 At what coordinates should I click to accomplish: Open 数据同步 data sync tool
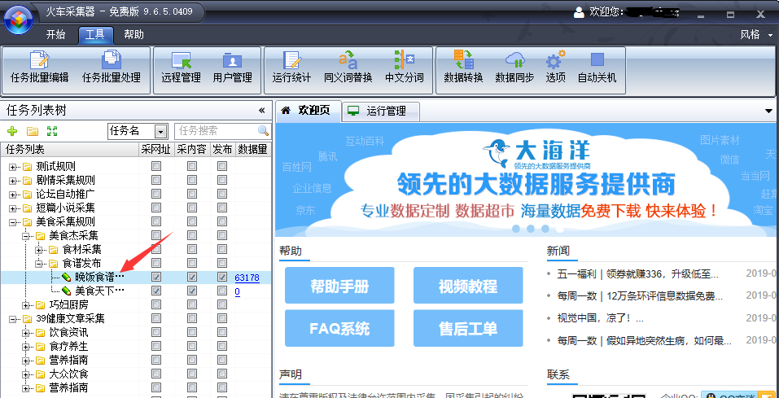click(514, 67)
